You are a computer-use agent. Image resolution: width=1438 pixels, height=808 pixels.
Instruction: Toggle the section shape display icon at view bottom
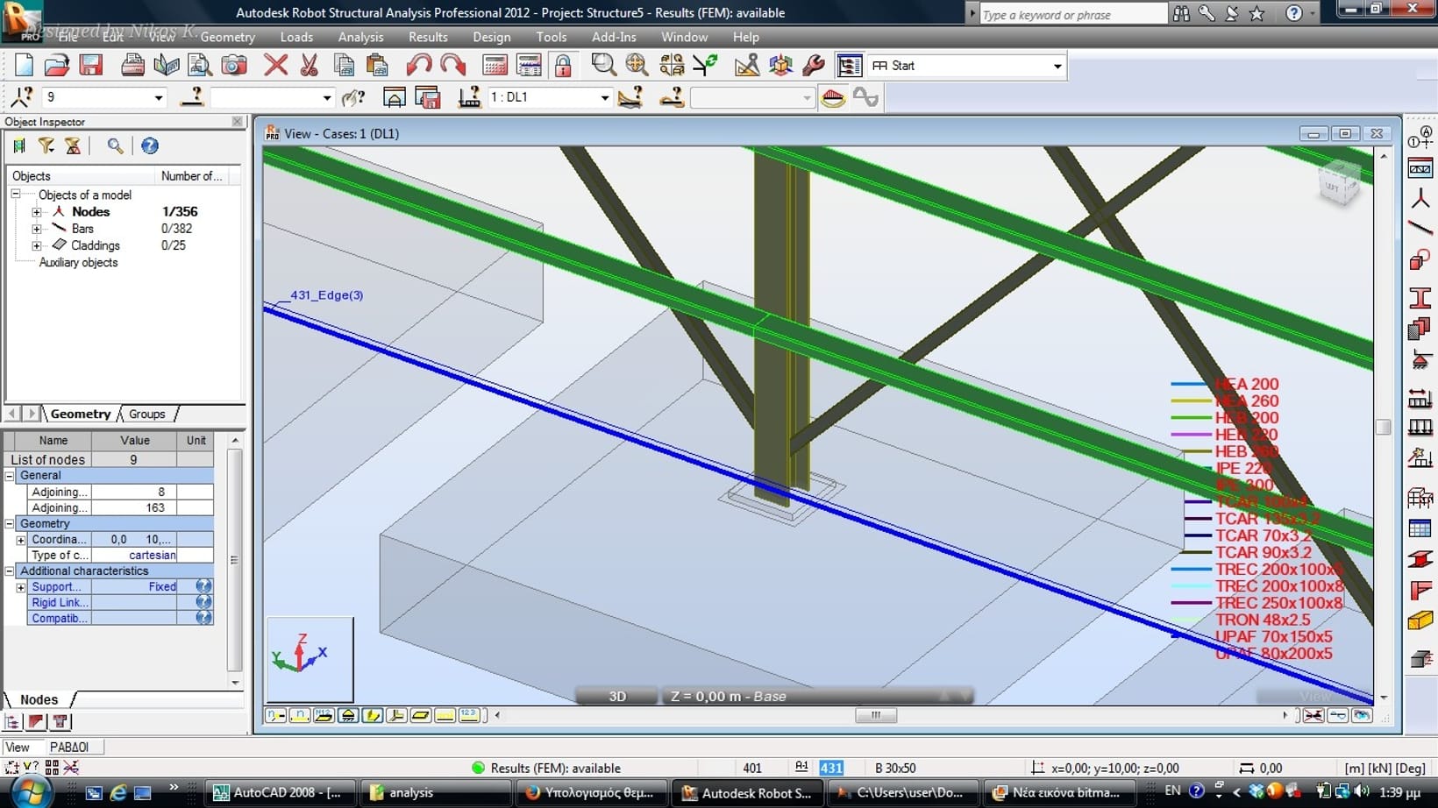tap(373, 716)
